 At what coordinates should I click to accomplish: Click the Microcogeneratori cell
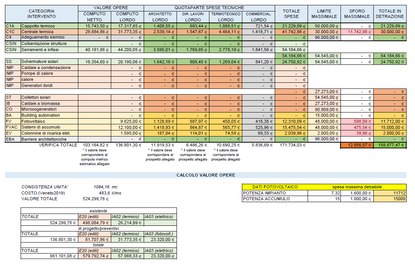50,109
